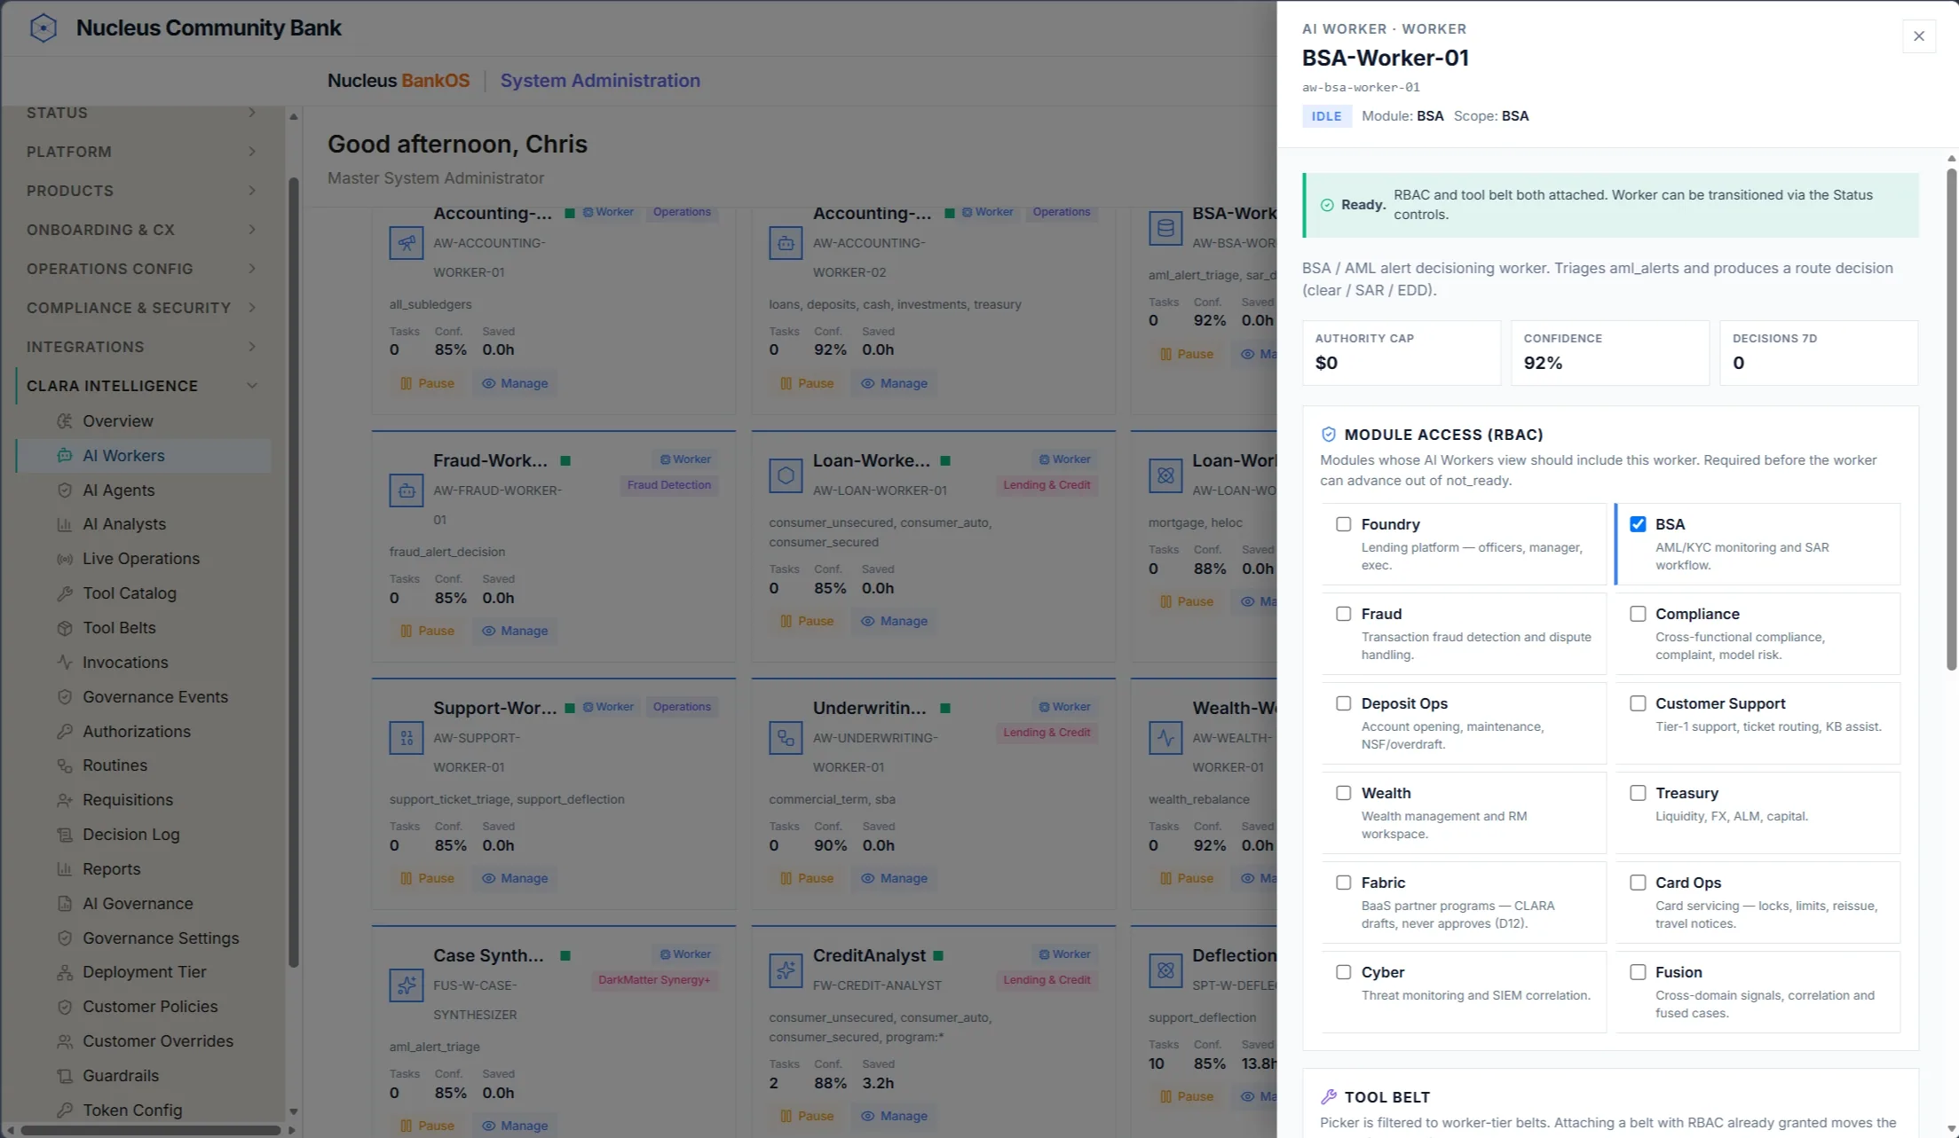The image size is (1959, 1138).
Task: Click the Ready status checkmark icon
Action: tap(1327, 205)
